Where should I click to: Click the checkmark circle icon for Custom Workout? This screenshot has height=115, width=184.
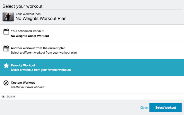[x=6, y=83]
